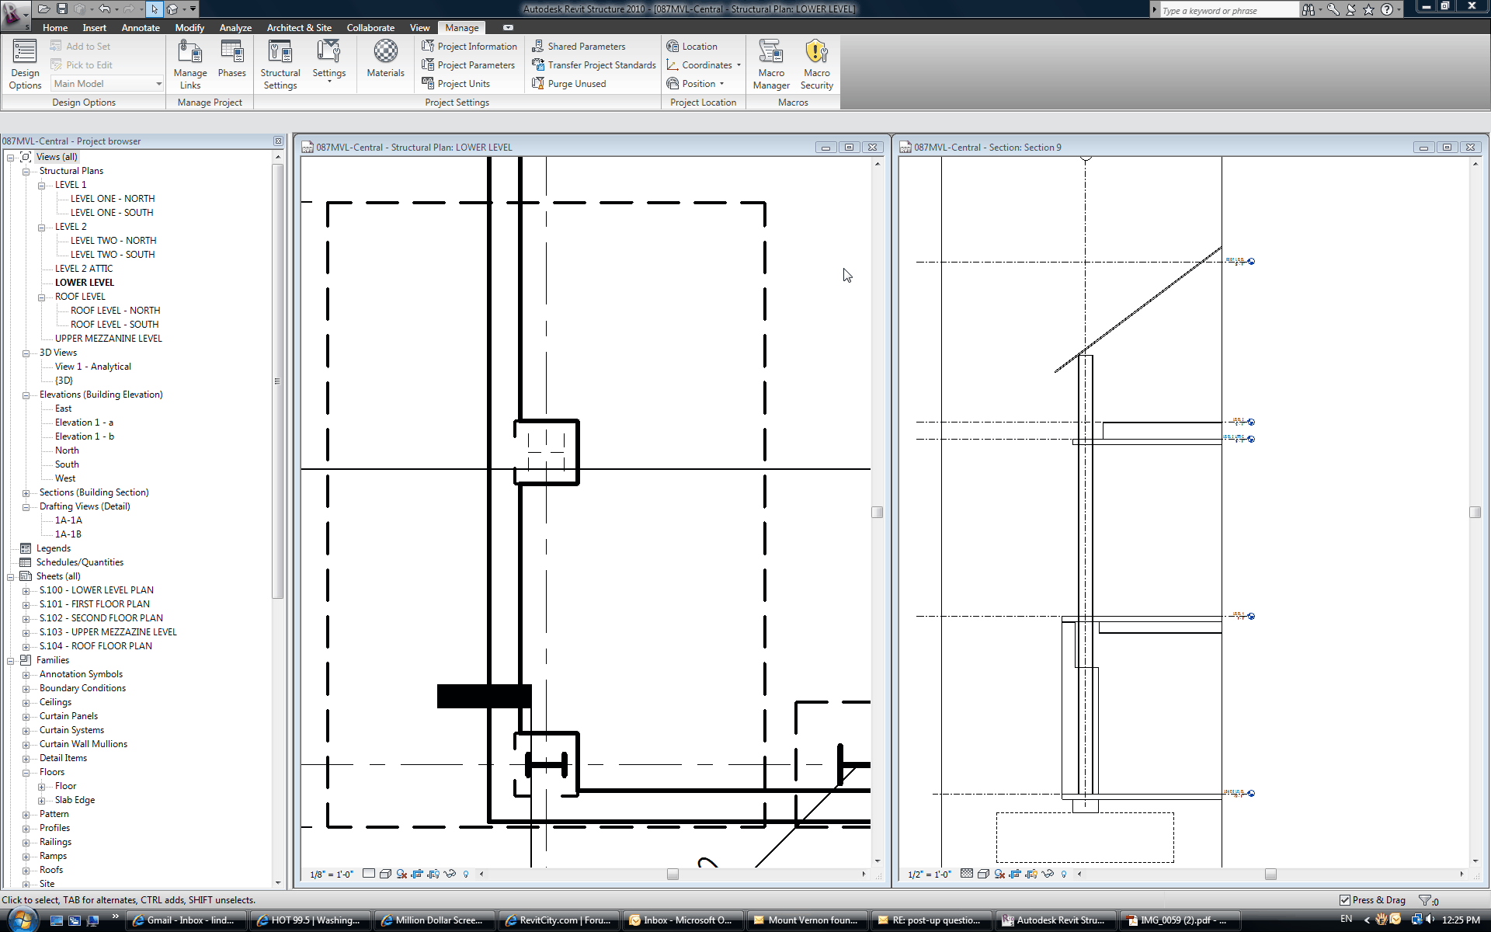The width and height of the screenshot is (1491, 932).
Task: Expand the Sections (Building Section) node
Action: pyautogui.click(x=26, y=493)
